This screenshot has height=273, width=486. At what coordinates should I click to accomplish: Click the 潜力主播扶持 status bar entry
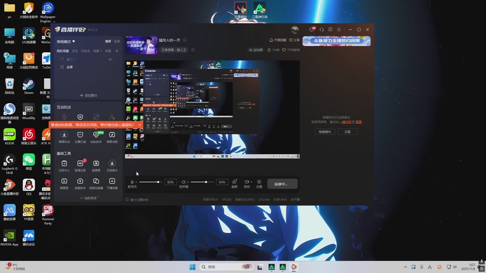(137, 200)
